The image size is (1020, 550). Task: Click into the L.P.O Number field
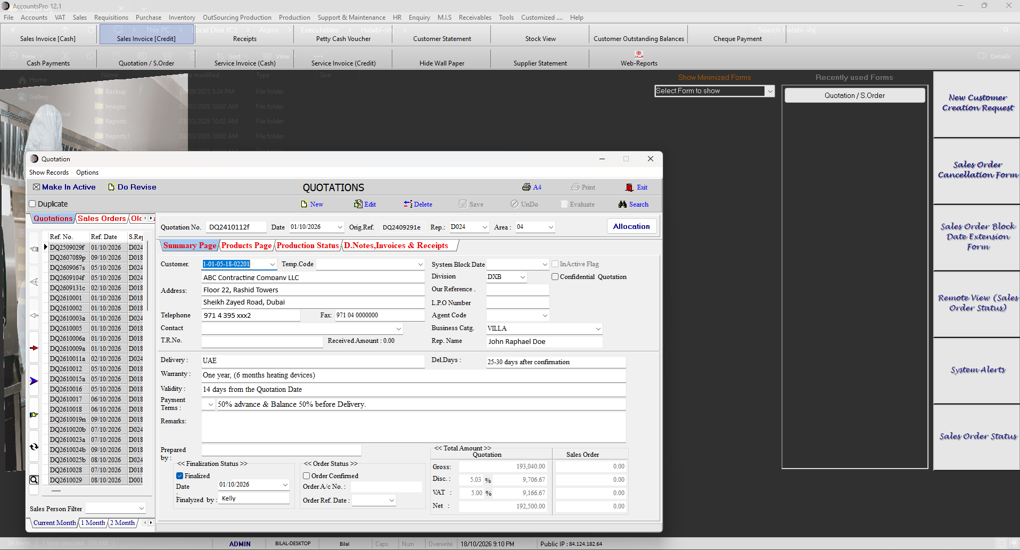point(517,302)
